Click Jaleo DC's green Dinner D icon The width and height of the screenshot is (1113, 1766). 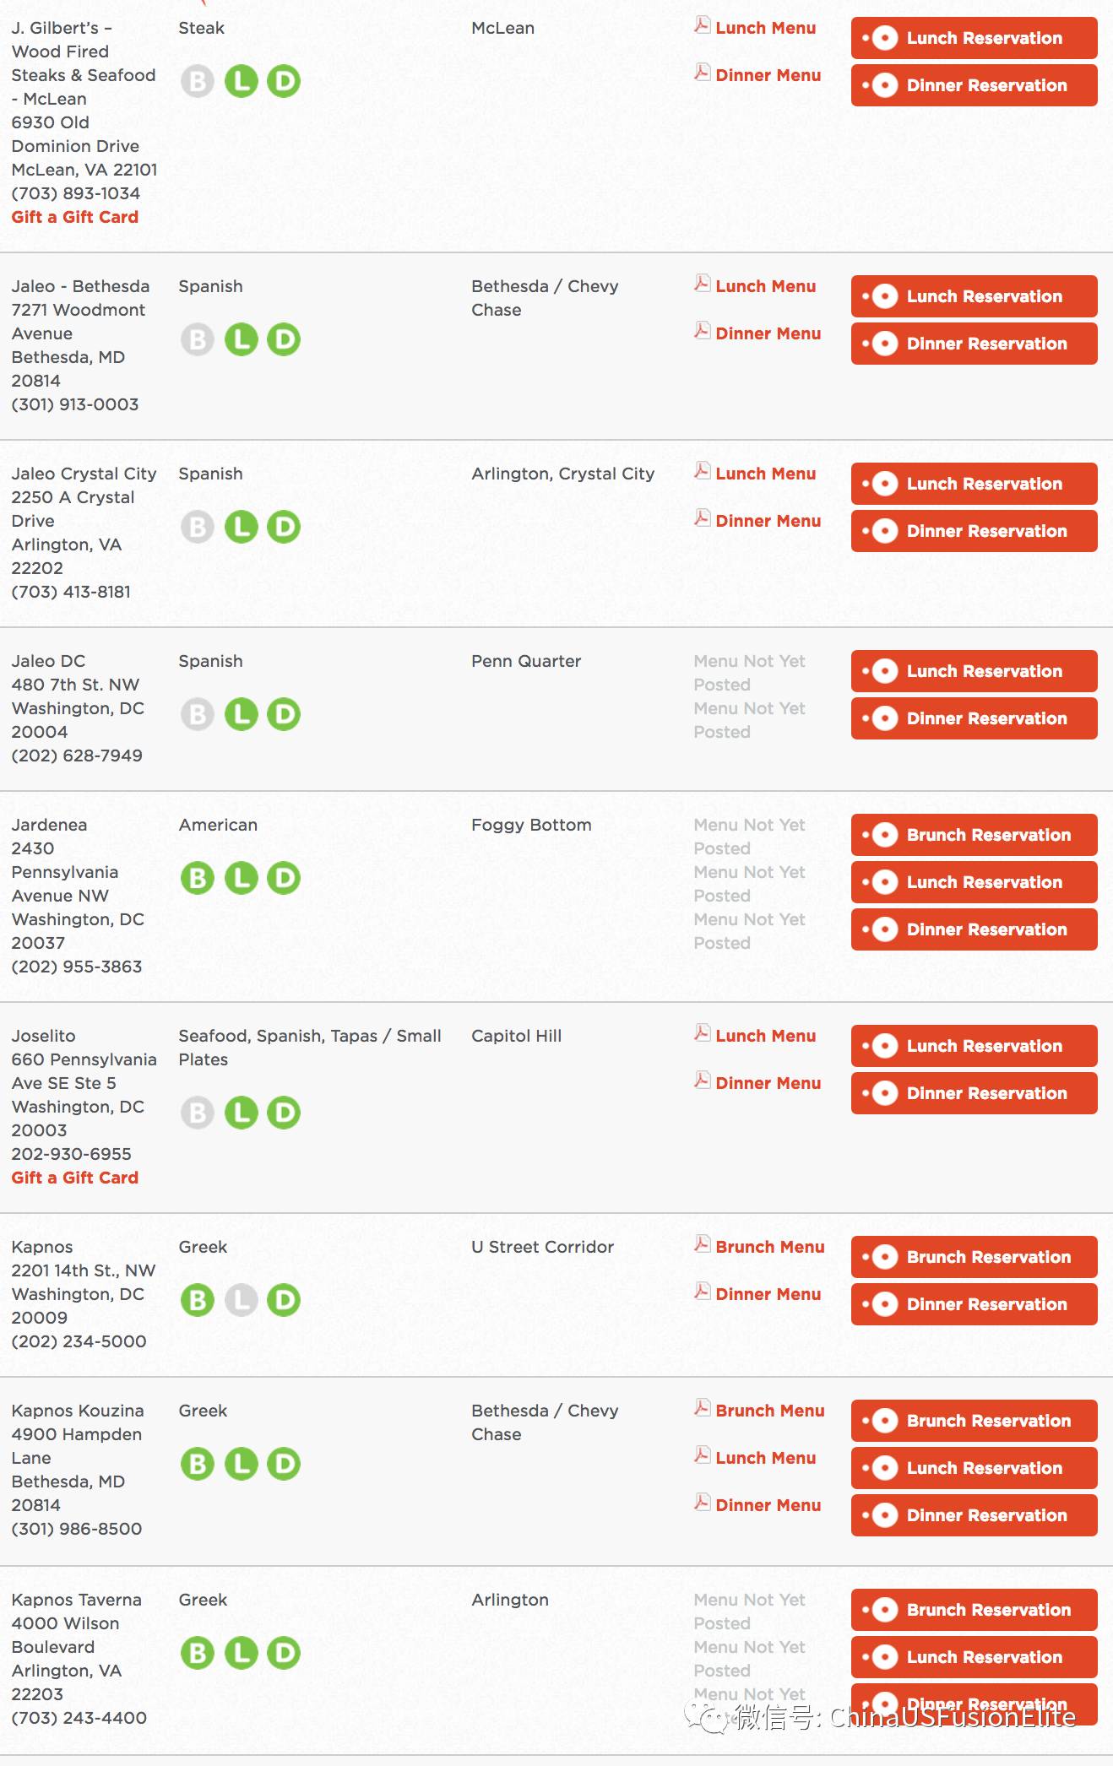pos(284,714)
